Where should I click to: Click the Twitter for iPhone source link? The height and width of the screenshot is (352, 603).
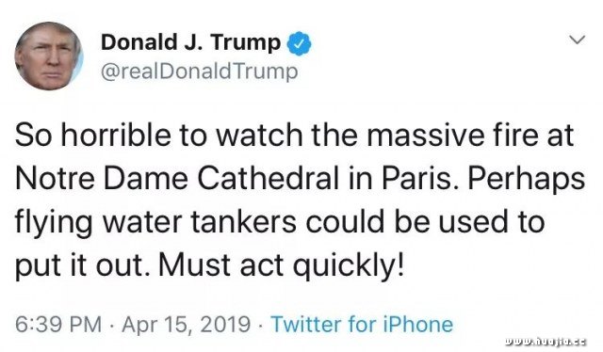click(x=362, y=324)
